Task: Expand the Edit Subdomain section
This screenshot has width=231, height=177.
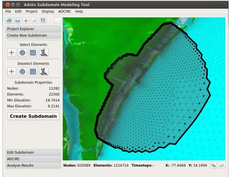Action: (33, 152)
